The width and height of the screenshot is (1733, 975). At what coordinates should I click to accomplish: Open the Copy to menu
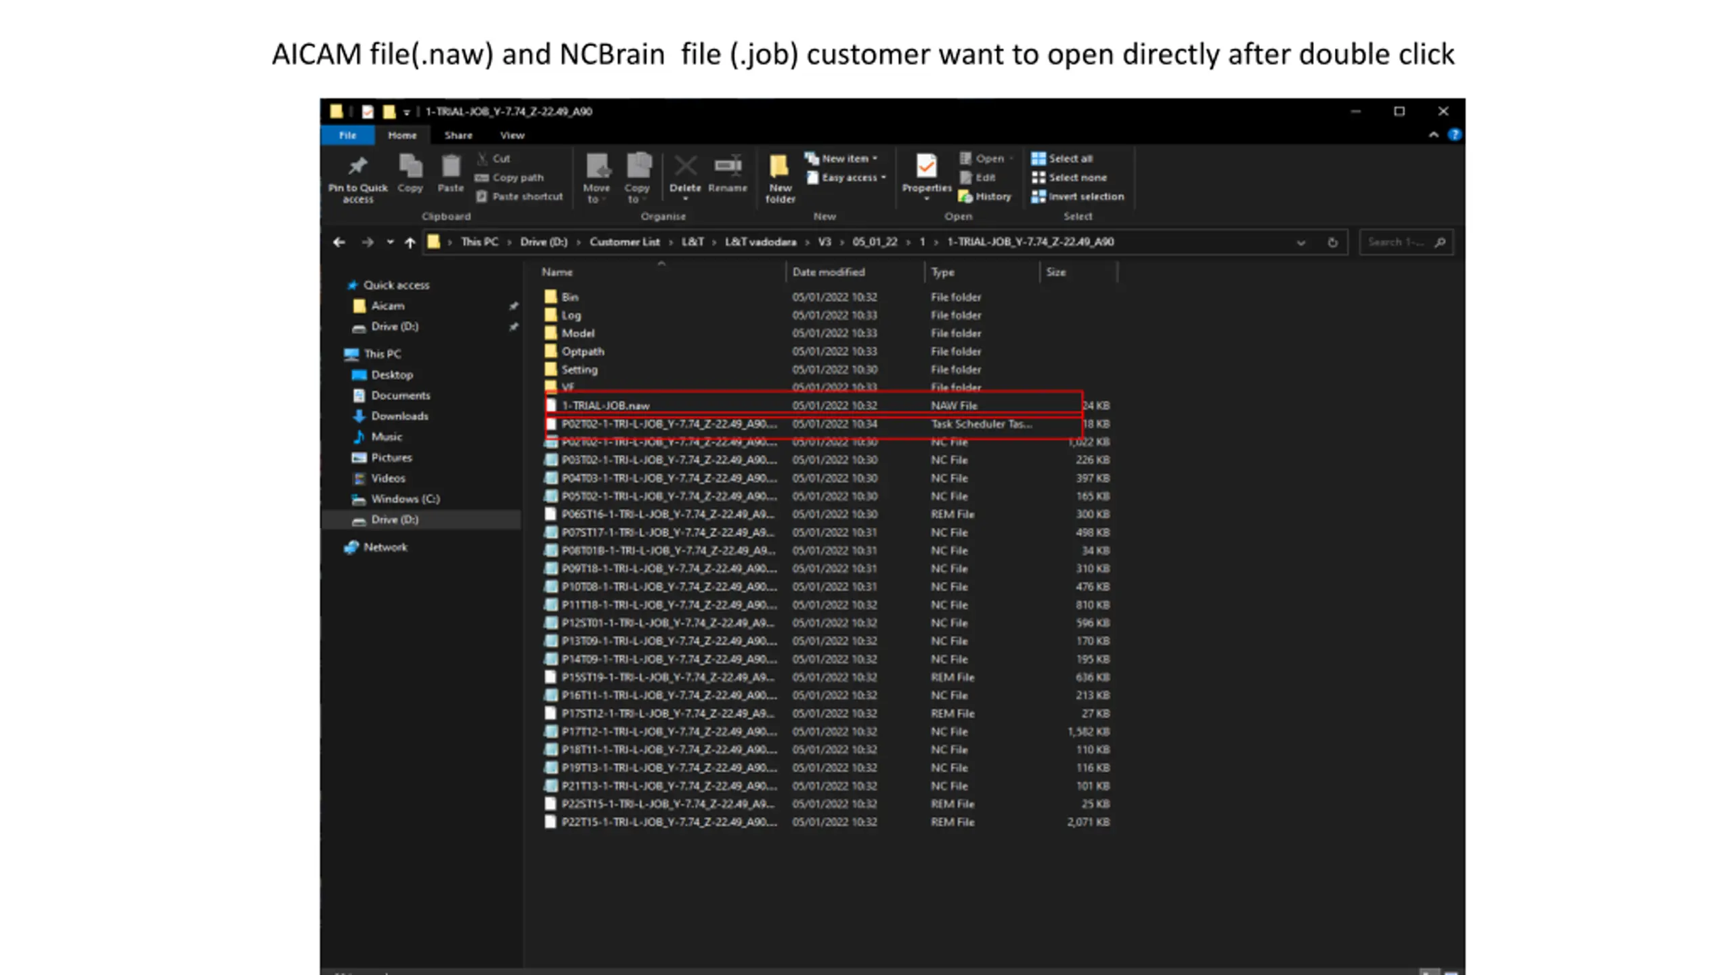[637, 179]
